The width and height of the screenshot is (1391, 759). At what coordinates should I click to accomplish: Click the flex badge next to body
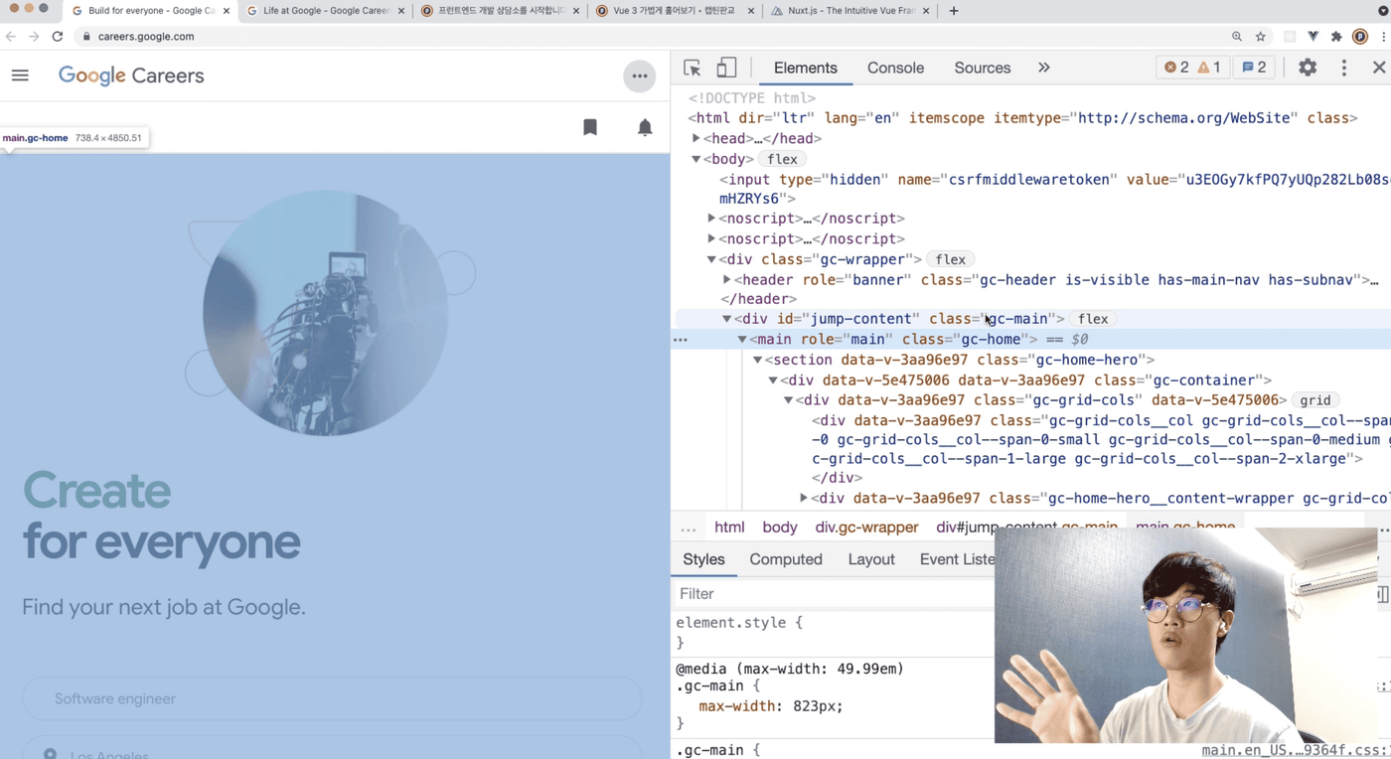click(x=782, y=159)
